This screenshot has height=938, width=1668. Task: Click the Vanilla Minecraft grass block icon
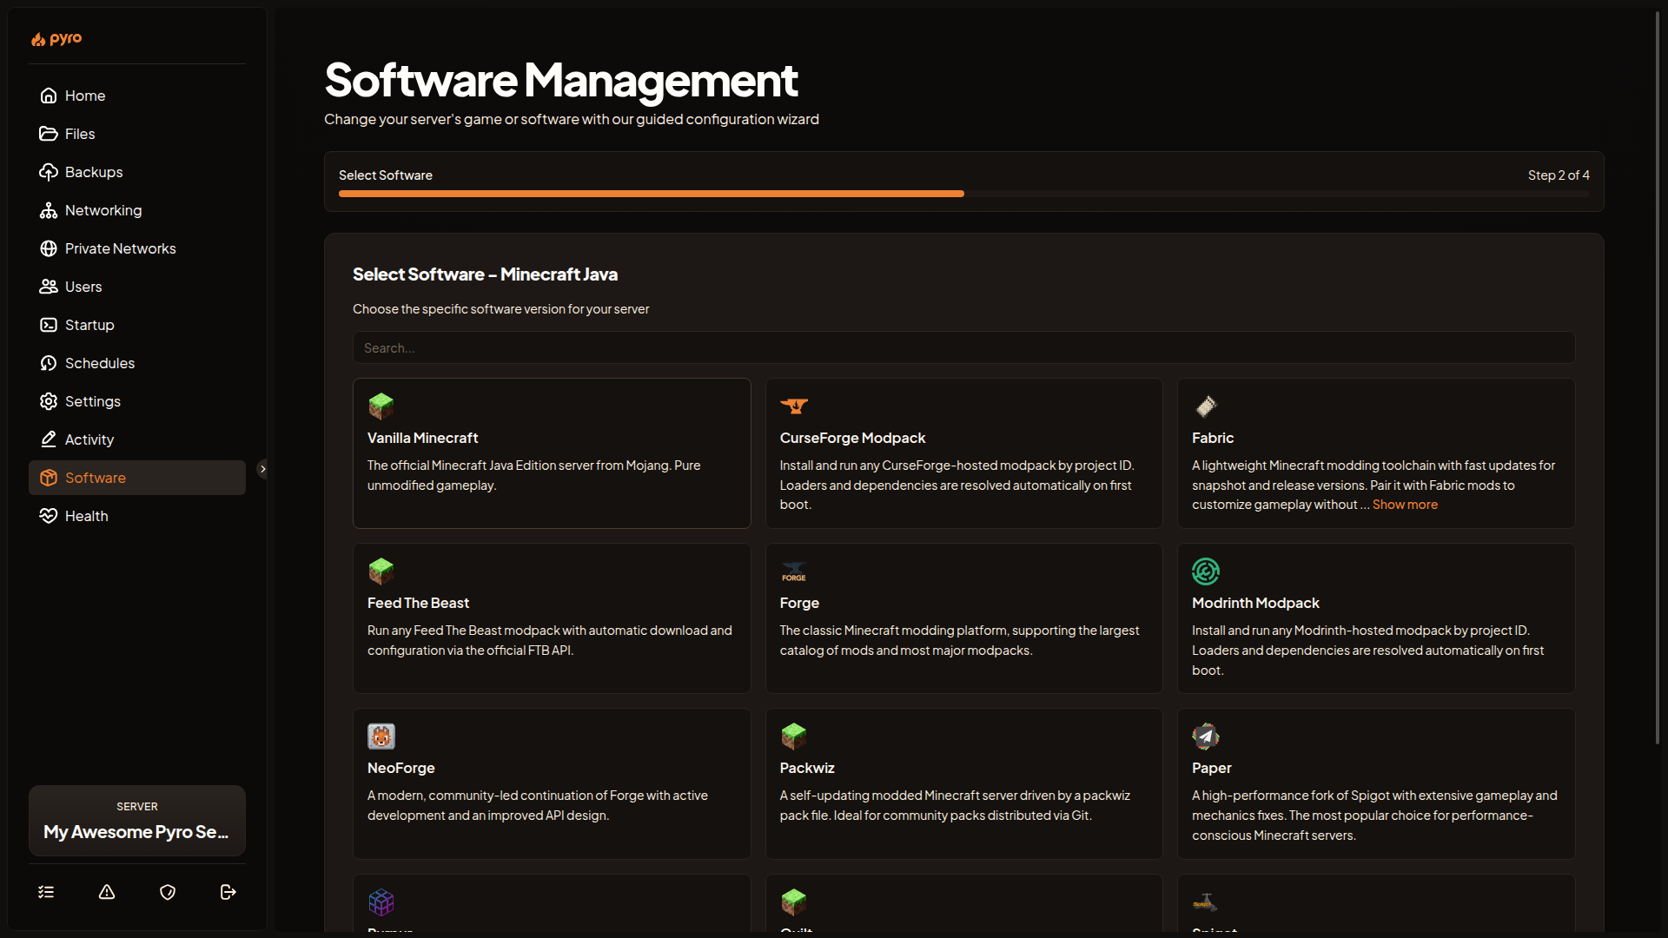pos(381,406)
